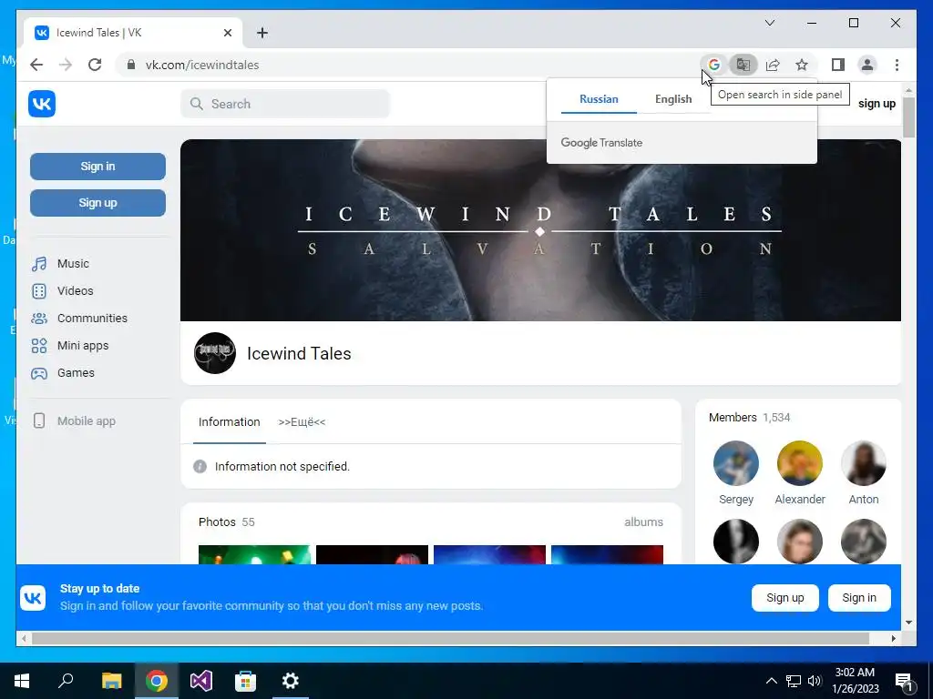The width and height of the screenshot is (933, 699).
Task: Select the English tab in the Translate popup
Action: (x=673, y=98)
